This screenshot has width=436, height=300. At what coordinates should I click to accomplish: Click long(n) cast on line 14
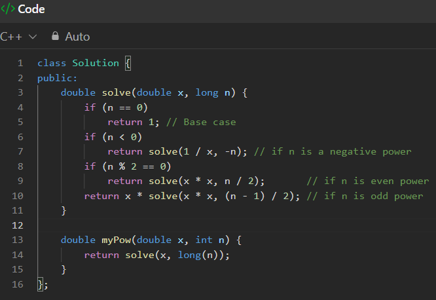point(201,255)
